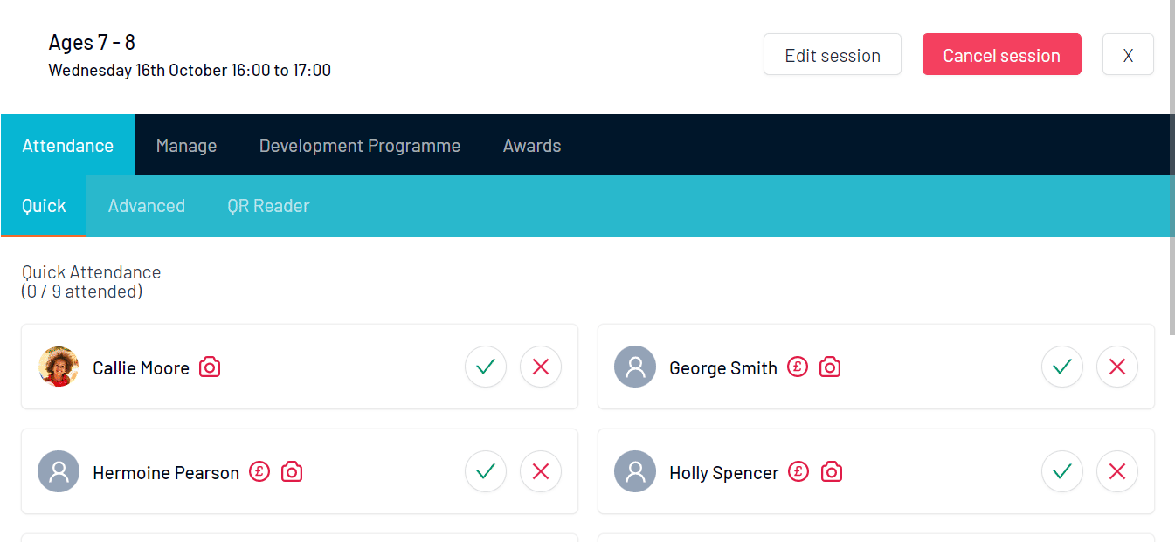
Task: Click pound payment icon beside Hermoine Pearson
Action: 259,472
